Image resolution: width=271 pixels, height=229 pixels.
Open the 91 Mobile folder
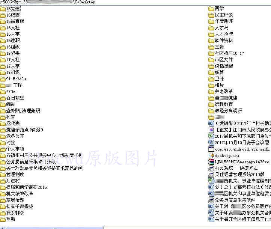(x=16, y=79)
